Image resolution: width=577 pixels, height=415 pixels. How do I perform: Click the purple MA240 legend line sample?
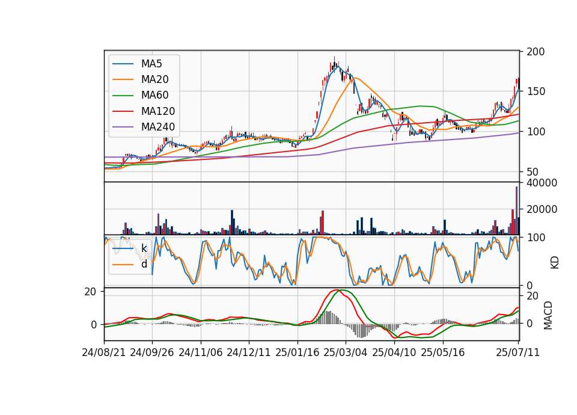[x=123, y=127]
